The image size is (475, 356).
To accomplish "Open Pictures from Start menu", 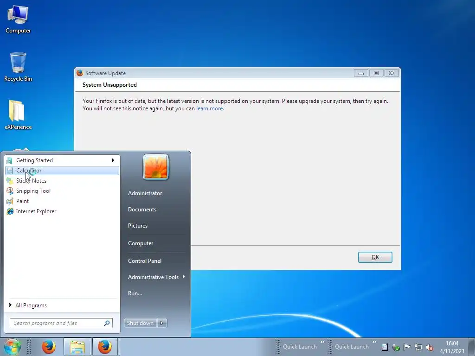I will click(137, 226).
